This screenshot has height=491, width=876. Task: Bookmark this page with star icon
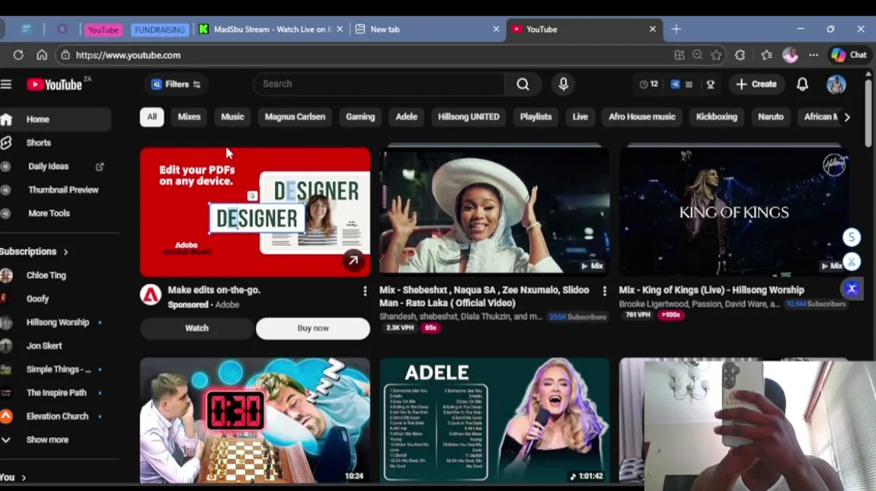[716, 55]
